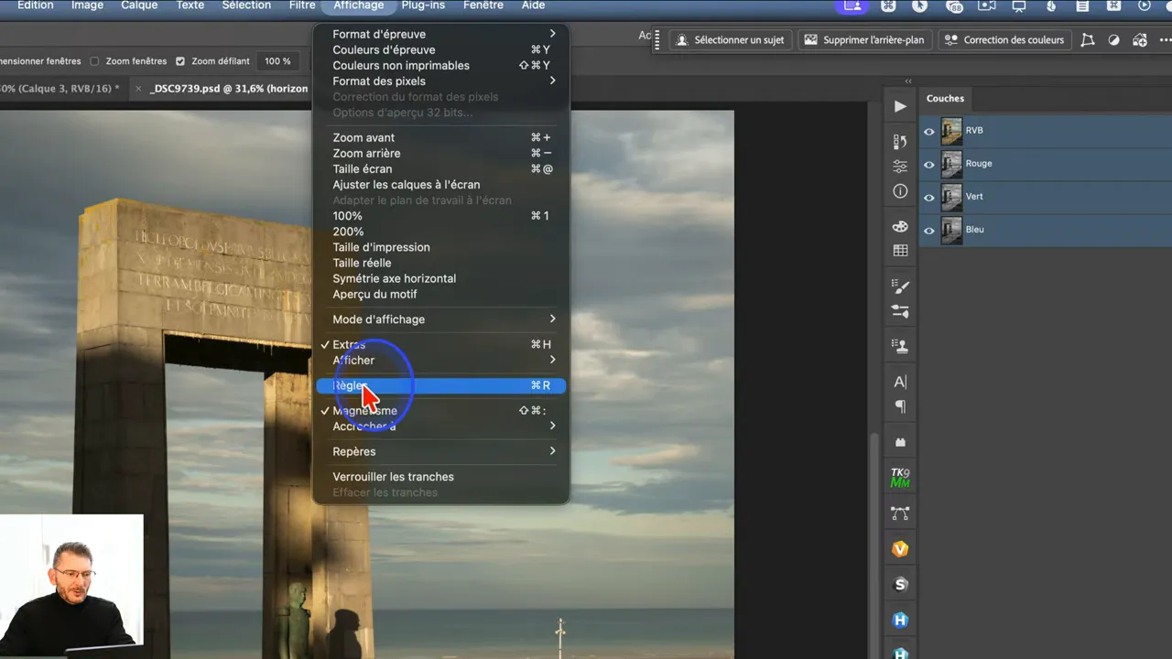Open the Filtre menu
The width and height of the screenshot is (1172, 659).
(x=301, y=5)
